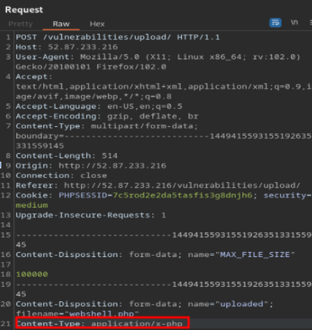Click the multipart boundary on line 19
This screenshot has width=312, height=330.
[164, 284]
